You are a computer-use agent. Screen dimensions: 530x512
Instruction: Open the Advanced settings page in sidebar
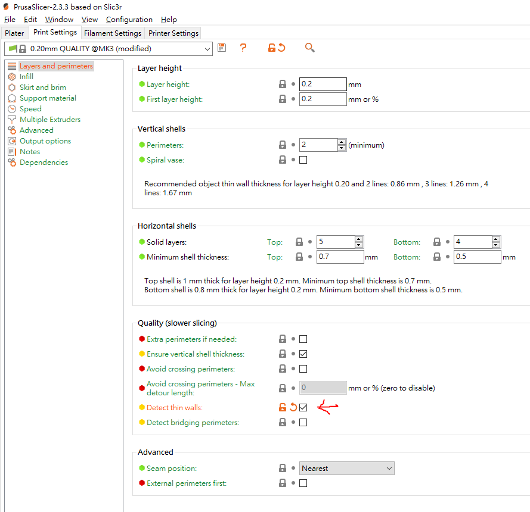36,130
